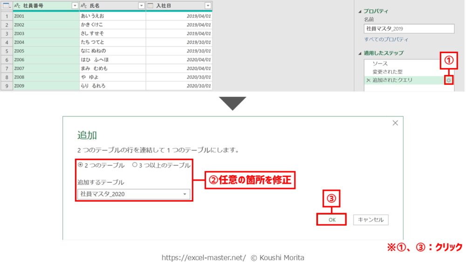Click the ABC type icon on 氏名 column

click(x=84, y=6)
